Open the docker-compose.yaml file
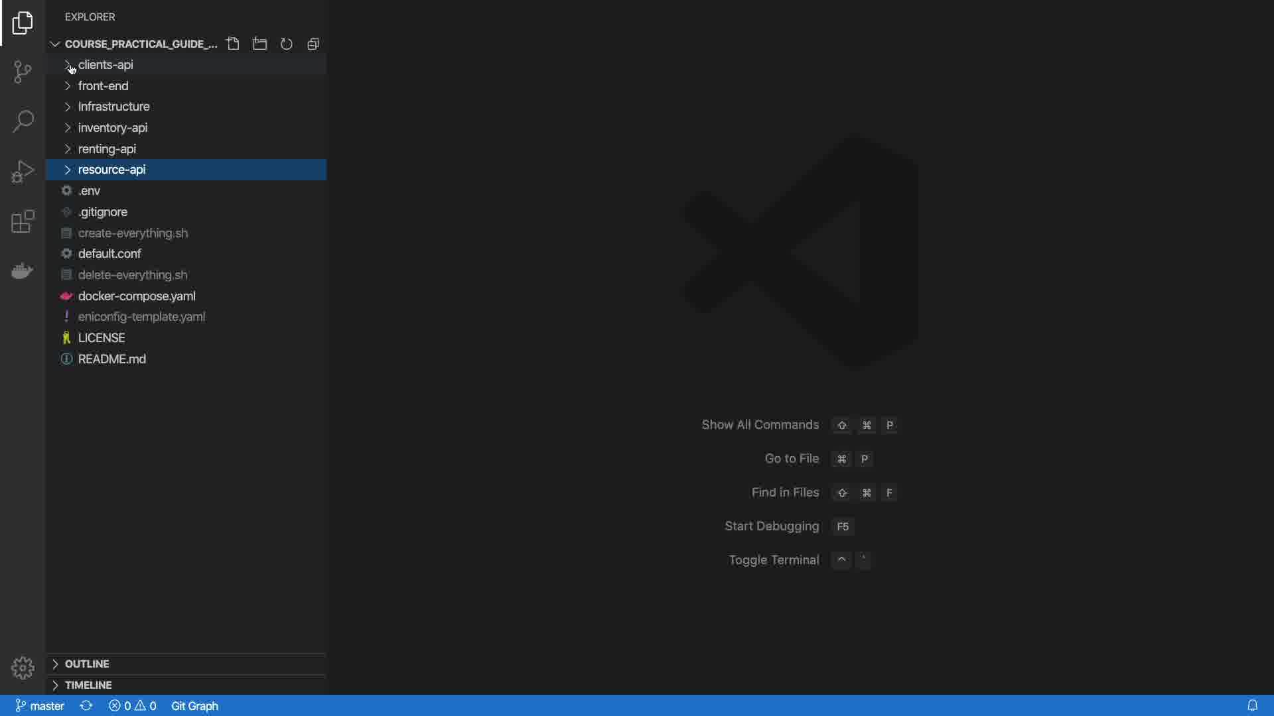The width and height of the screenshot is (1274, 716). (x=137, y=296)
